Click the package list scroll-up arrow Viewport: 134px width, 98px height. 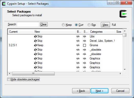[x=125, y=31]
